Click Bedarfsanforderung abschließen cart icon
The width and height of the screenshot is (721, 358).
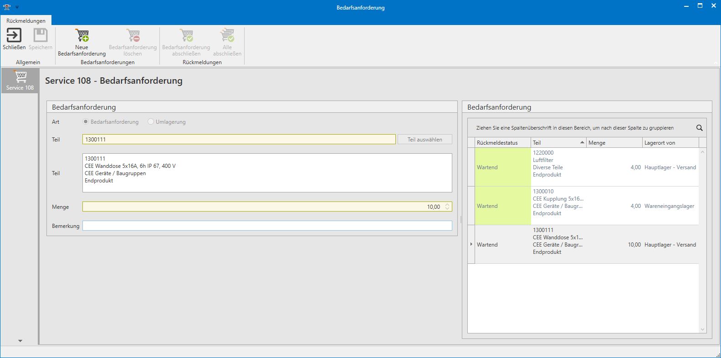[186, 35]
